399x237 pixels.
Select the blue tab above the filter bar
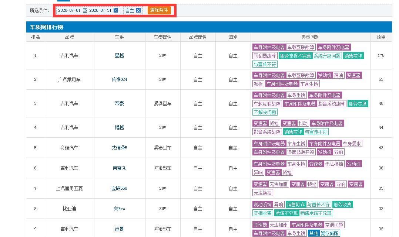64,1
